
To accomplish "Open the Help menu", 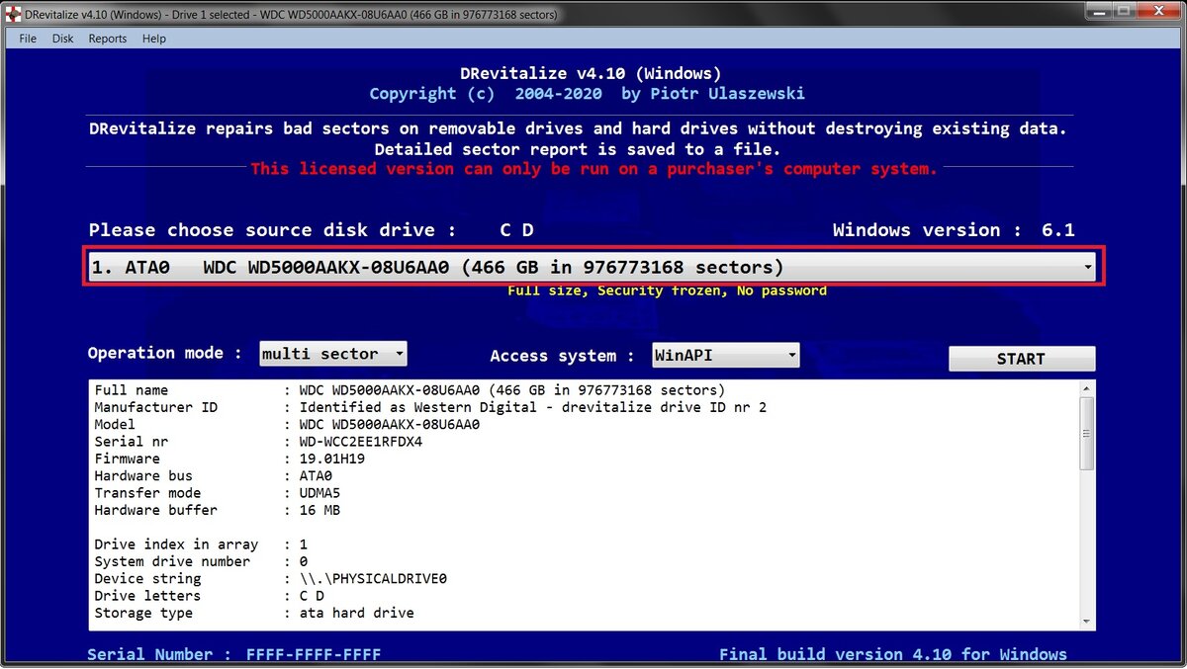I will [x=154, y=39].
